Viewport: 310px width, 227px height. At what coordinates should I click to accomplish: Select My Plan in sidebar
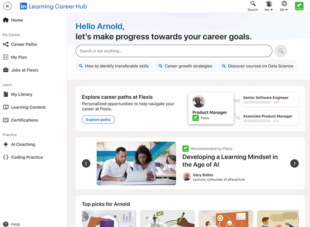point(19,57)
